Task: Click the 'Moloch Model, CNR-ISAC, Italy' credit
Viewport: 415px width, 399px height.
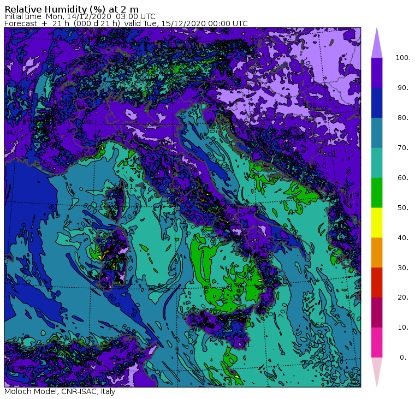Action: tap(60, 392)
